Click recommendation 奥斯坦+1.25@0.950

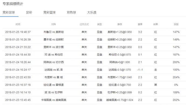120,32
